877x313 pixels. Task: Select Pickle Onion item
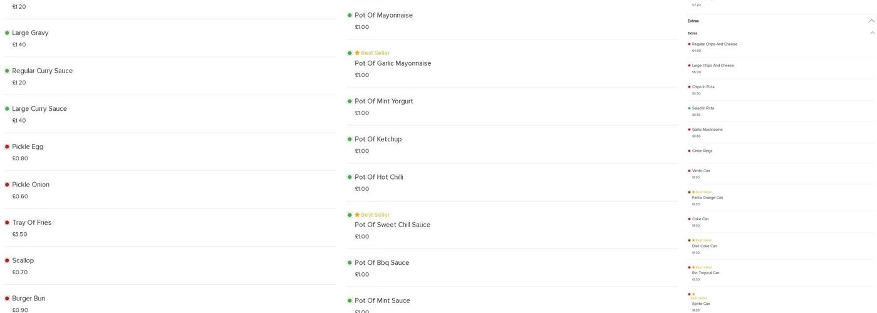31,185
